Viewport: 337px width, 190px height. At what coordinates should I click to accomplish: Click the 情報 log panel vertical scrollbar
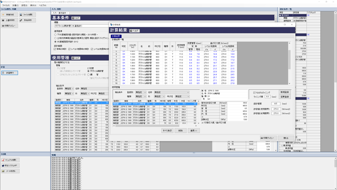(x=336, y=173)
